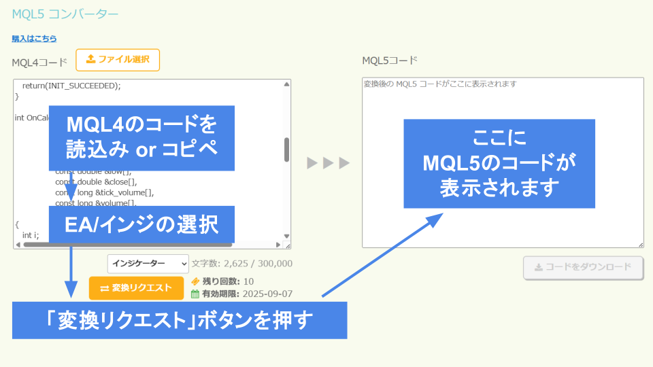Click the scroll-up arrow of MQL4 code box

tap(286, 84)
